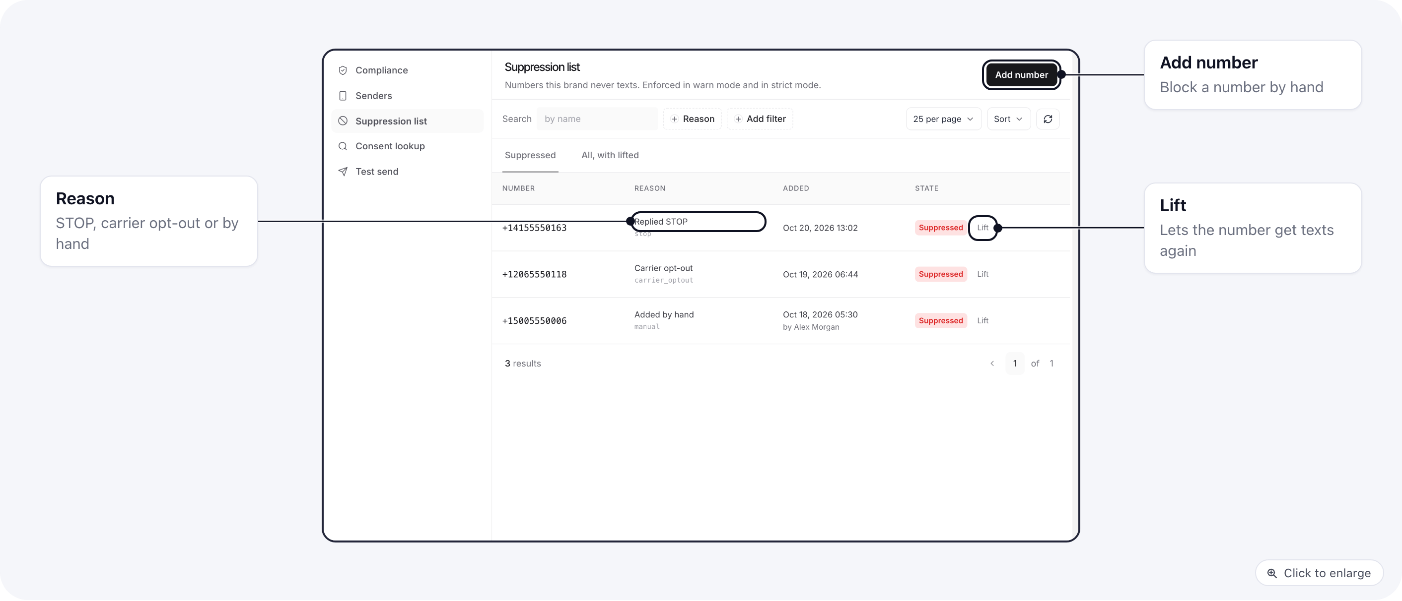Open the Test send page
This screenshot has height=601, width=1402.
pyautogui.click(x=407, y=171)
